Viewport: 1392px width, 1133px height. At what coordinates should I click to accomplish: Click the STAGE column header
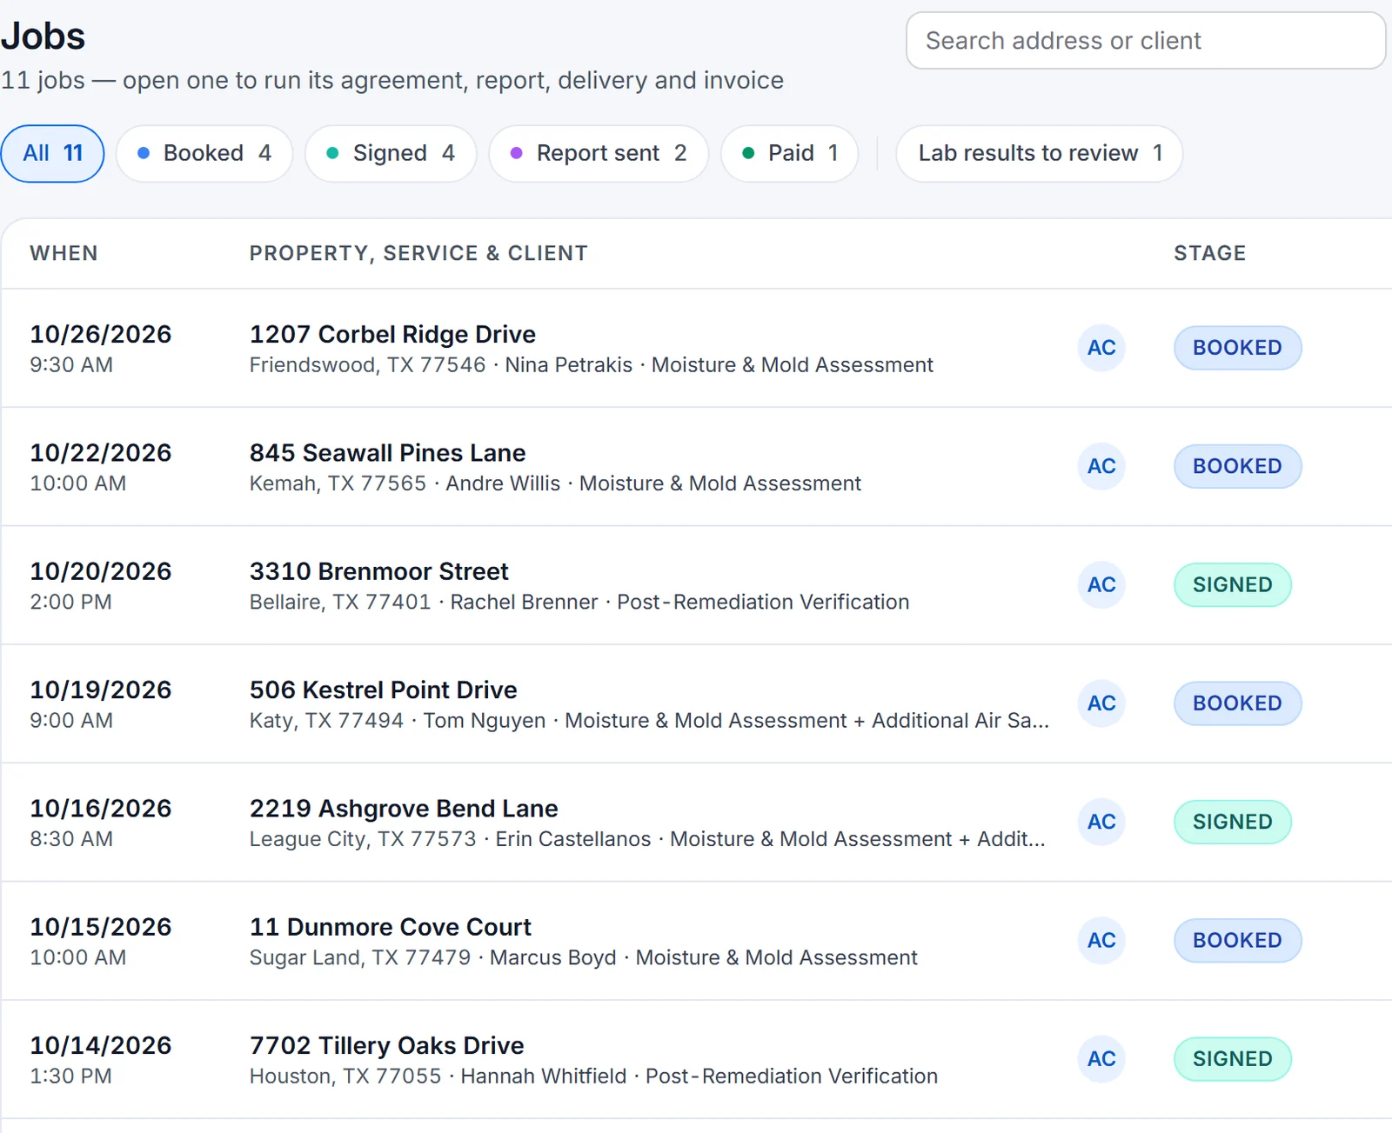point(1209,254)
